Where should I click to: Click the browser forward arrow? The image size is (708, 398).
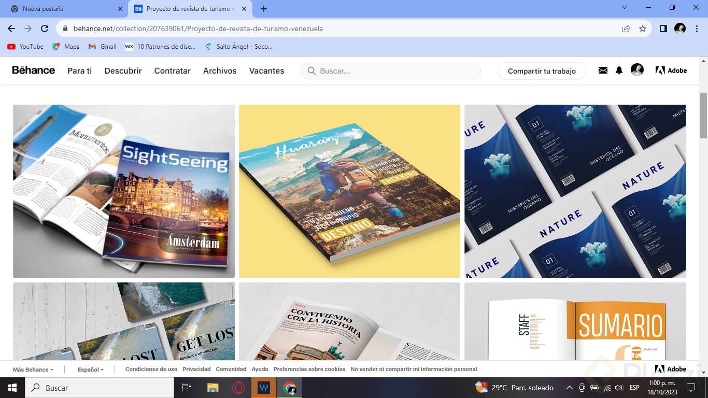point(28,29)
